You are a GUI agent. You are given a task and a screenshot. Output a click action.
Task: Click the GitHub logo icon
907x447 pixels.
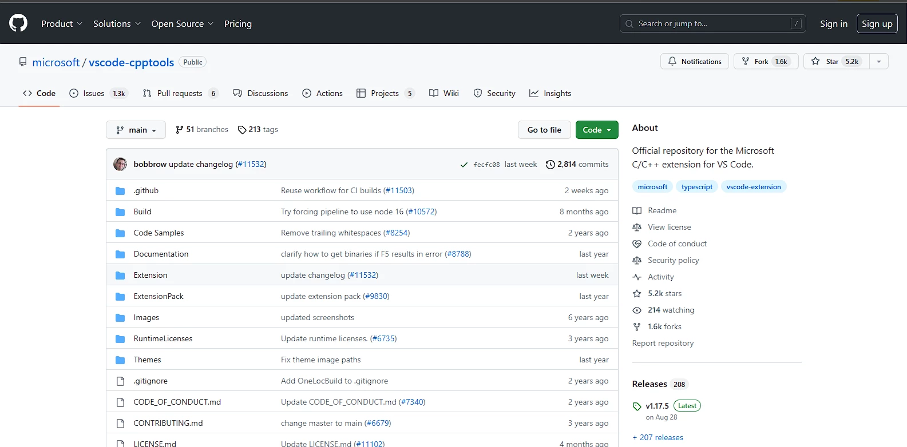(18, 23)
